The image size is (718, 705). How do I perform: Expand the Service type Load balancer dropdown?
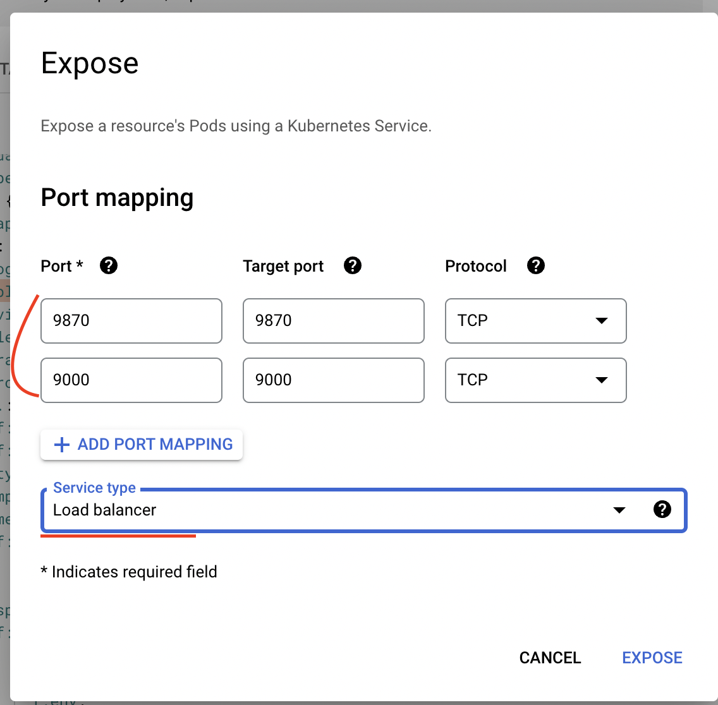(329, 510)
